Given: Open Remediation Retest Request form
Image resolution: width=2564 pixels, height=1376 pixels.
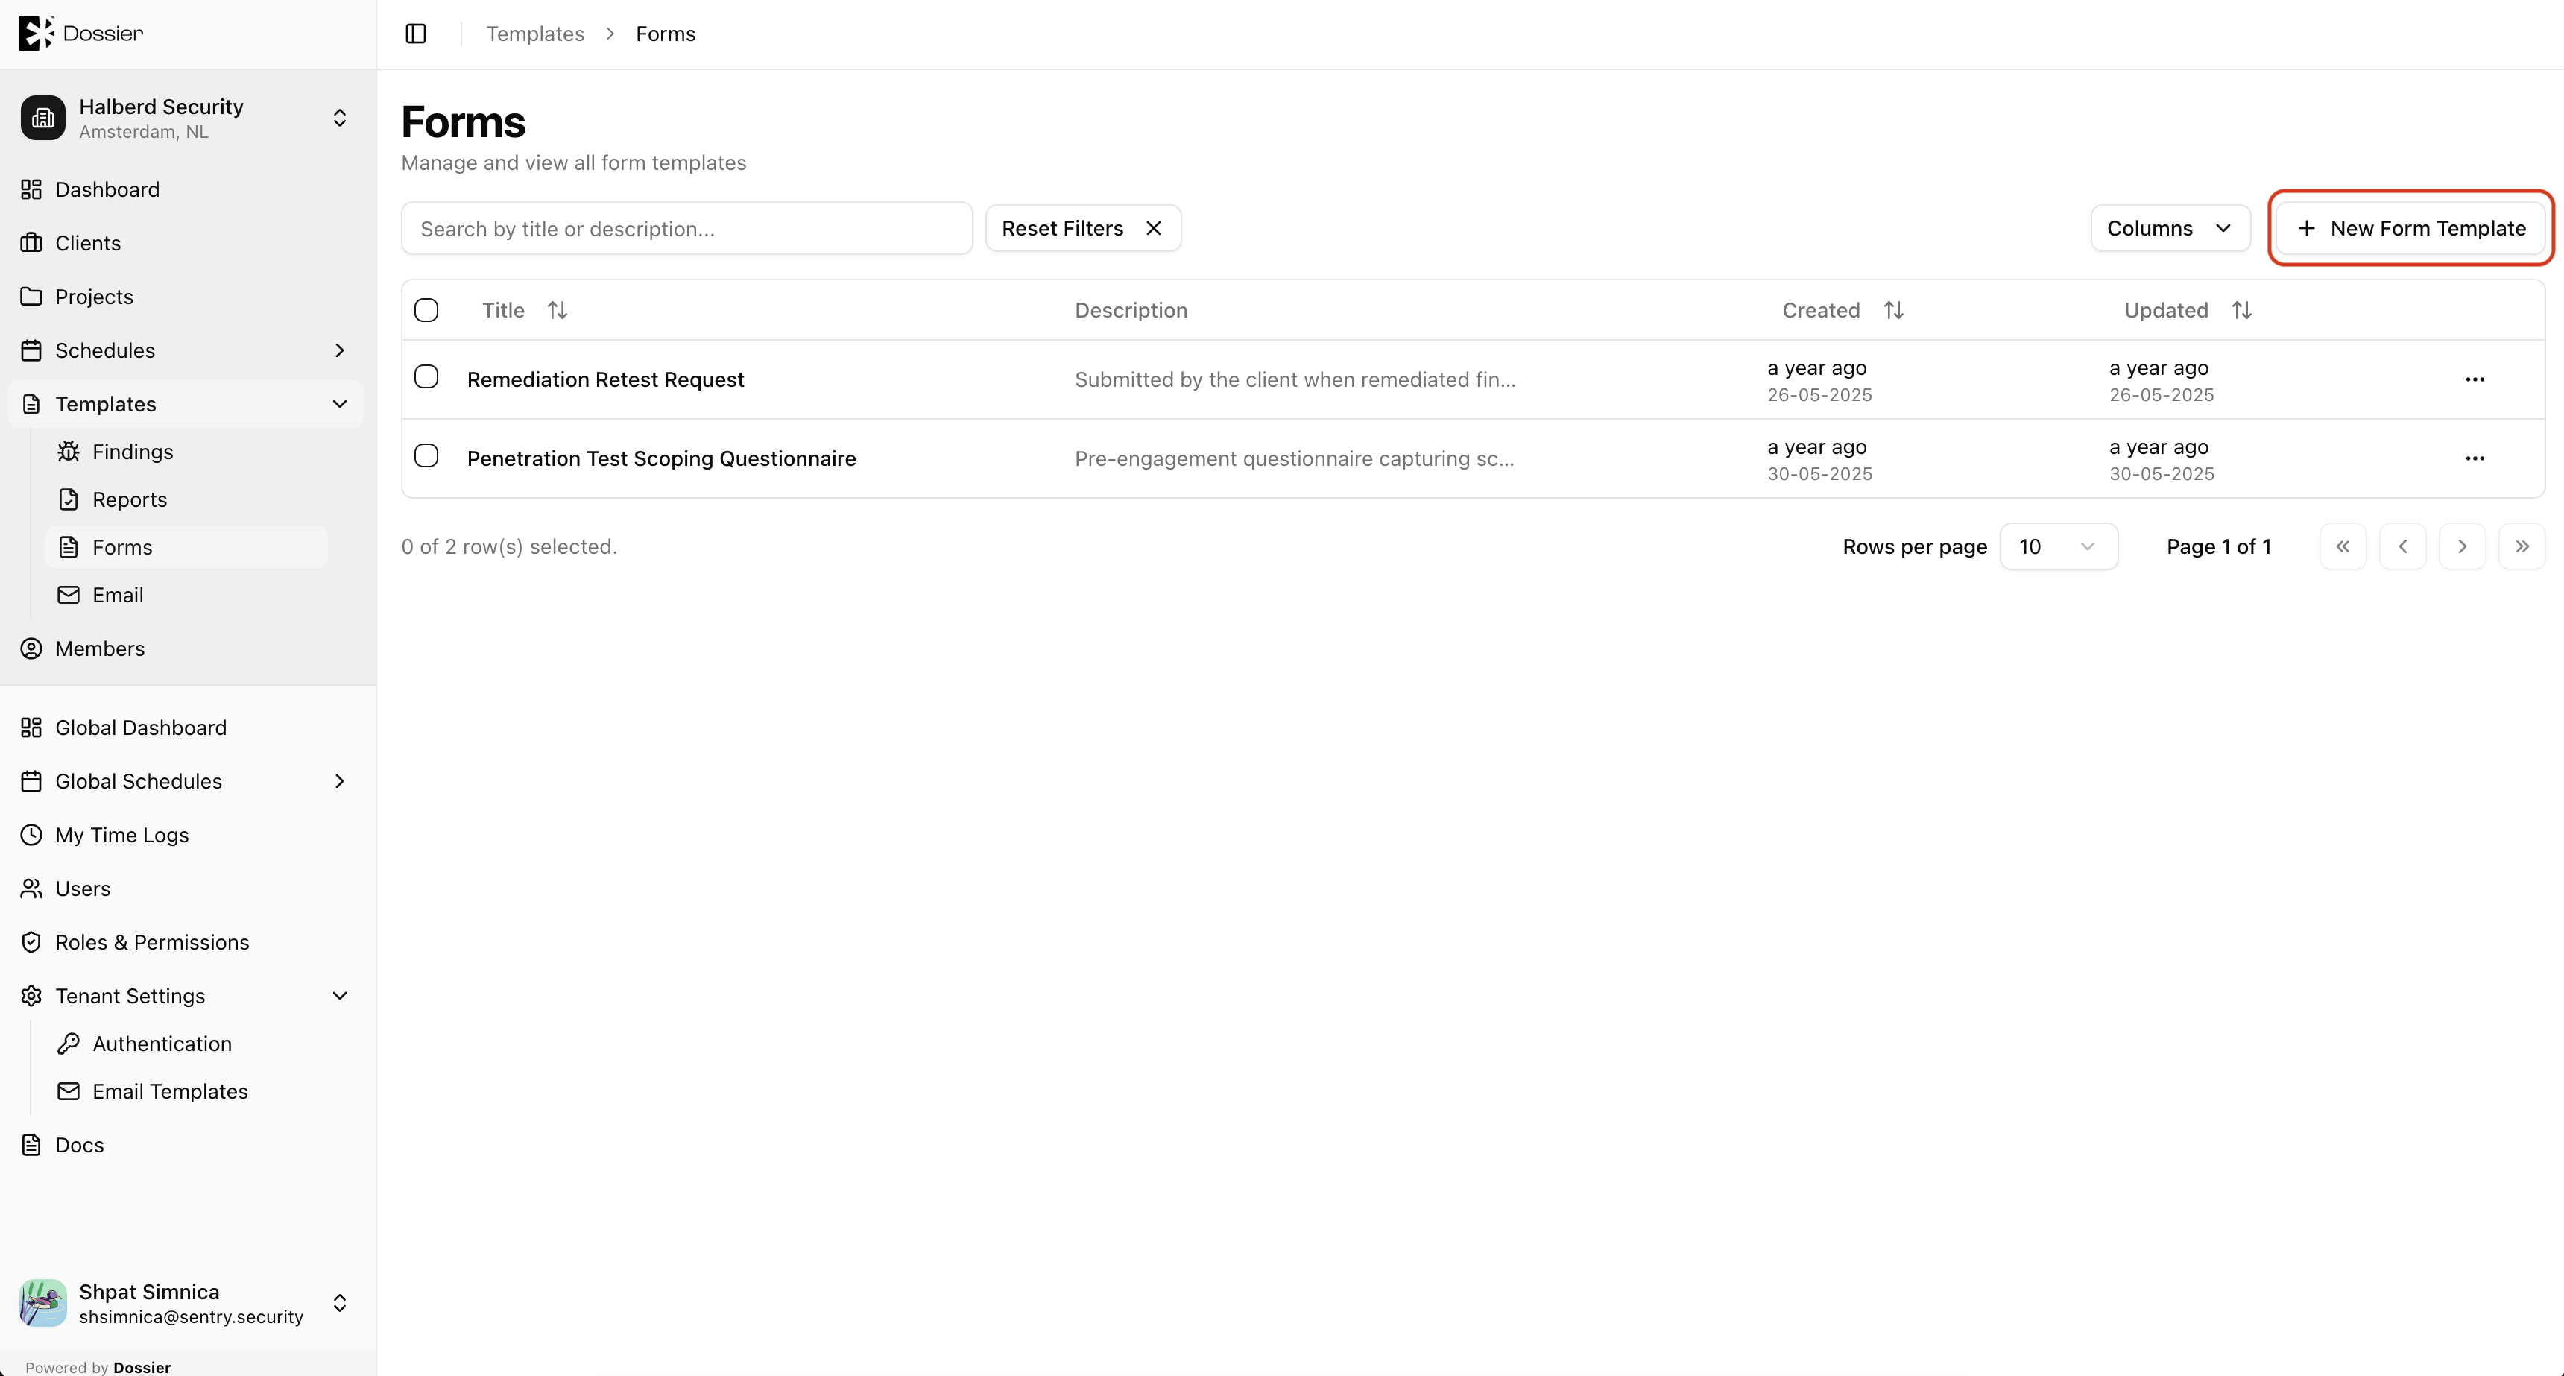Looking at the screenshot, I should 605,379.
